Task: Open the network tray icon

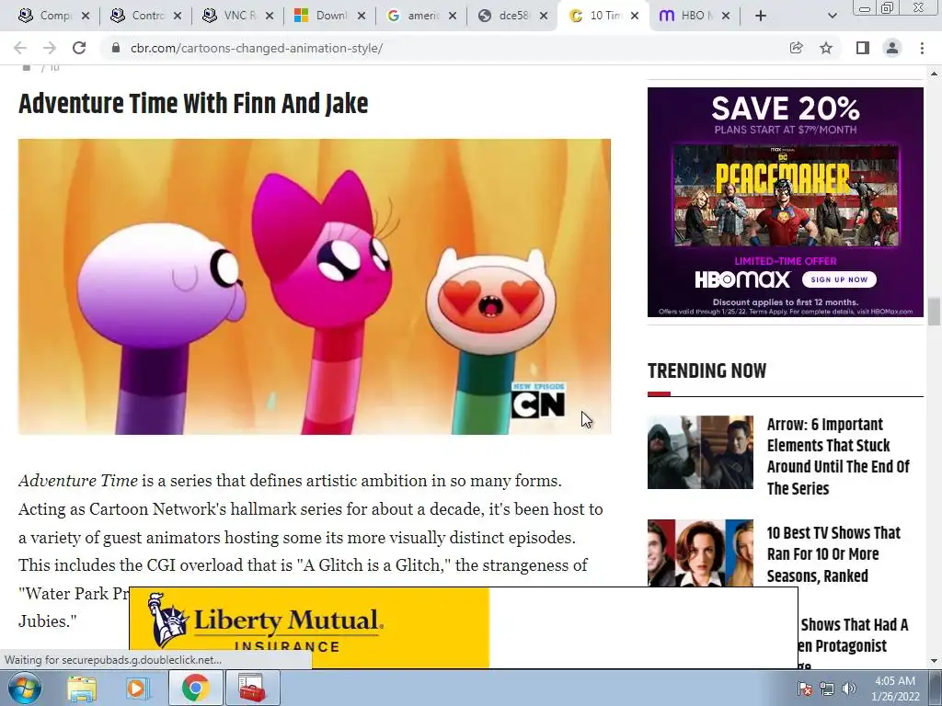Action: tap(827, 689)
